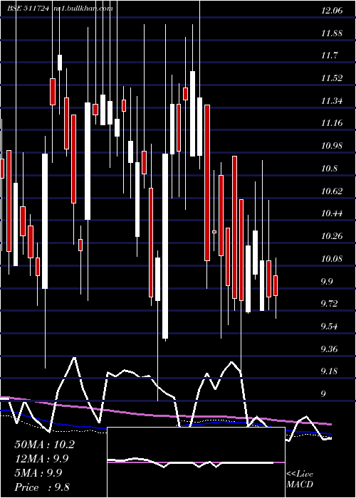Screen dimensions: 356x498
Task: Click the 11.52 price axis label
Action: 332,78
